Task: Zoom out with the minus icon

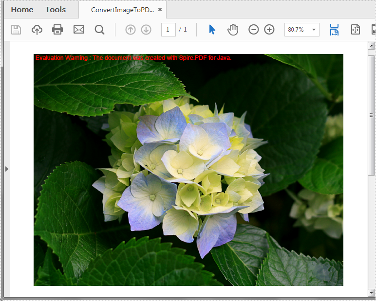Action: (254, 30)
